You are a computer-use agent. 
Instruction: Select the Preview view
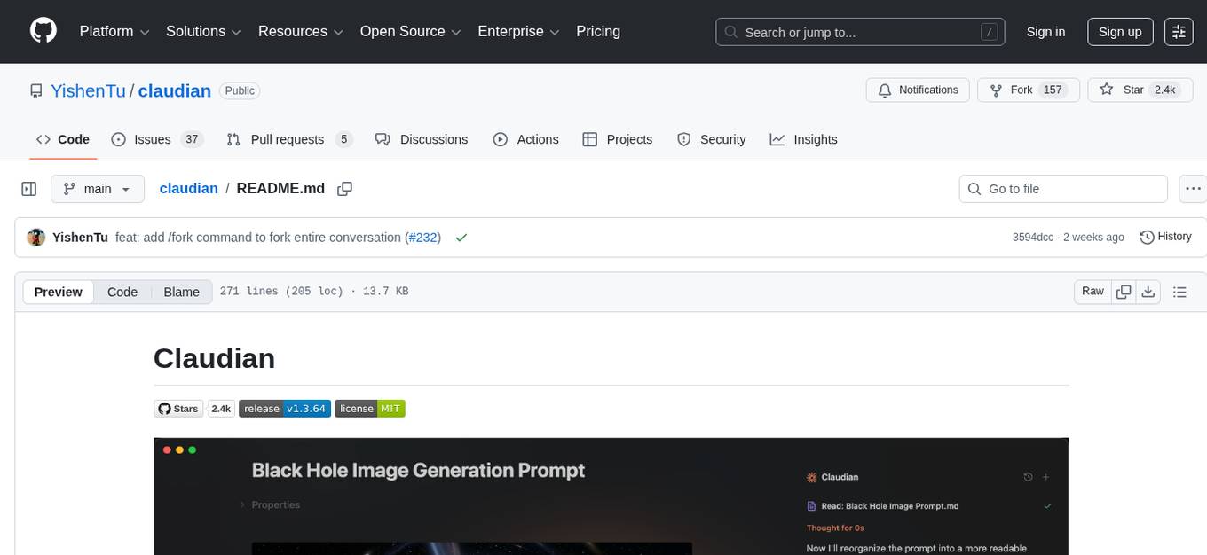click(x=59, y=292)
